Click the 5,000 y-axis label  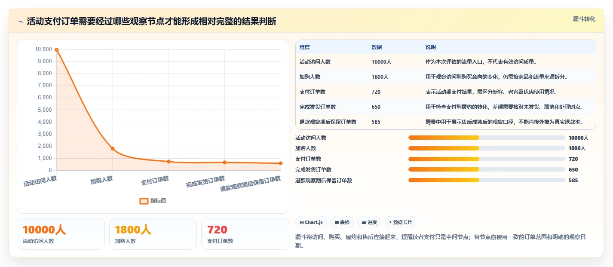[x=44, y=110]
